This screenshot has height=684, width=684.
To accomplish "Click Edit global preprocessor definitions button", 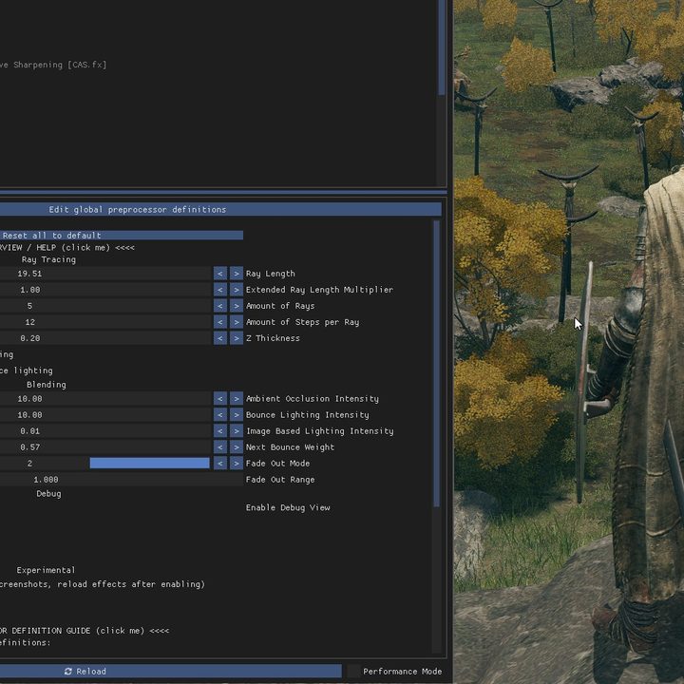I will click(x=220, y=209).
